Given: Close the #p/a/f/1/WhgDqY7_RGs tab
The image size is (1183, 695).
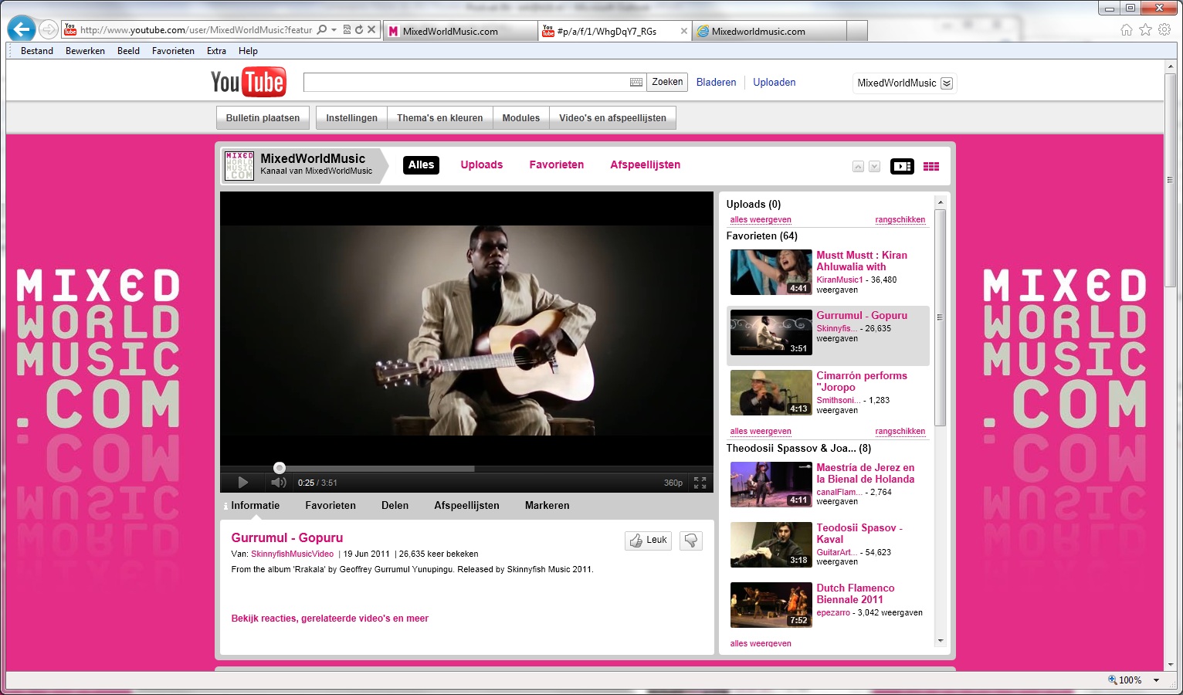Looking at the screenshot, I should (x=683, y=31).
